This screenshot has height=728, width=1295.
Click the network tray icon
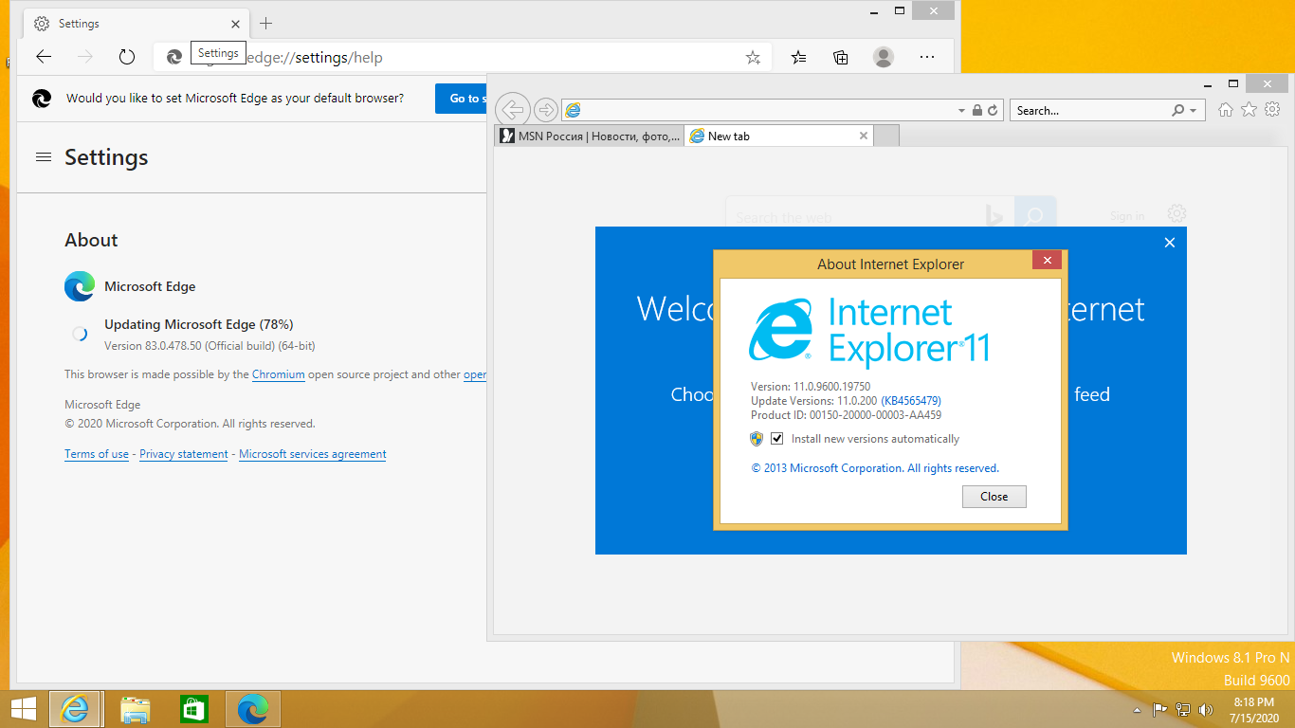pyautogui.click(x=1183, y=709)
